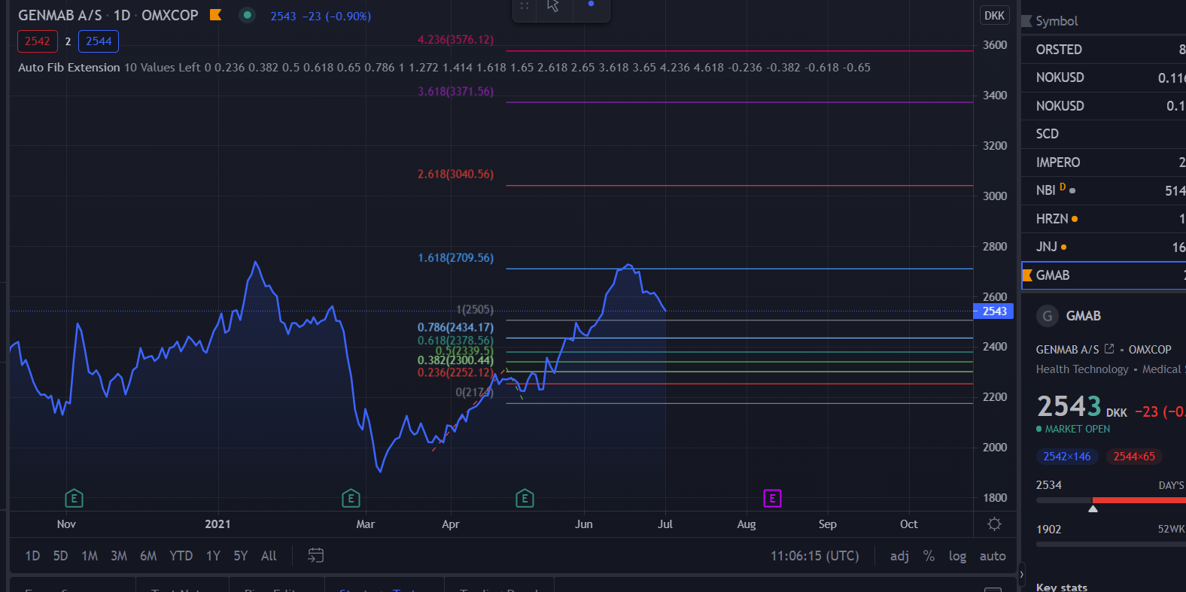Click the purple upcoming earnings E marker
Screen dimensions: 1186x592
point(772,498)
